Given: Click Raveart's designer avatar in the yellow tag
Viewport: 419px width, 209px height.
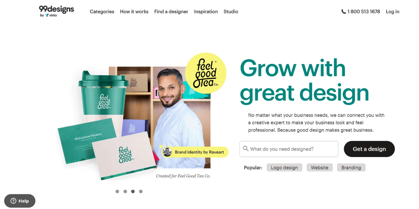Looking at the screenshot, I should (x=167, y=152).
